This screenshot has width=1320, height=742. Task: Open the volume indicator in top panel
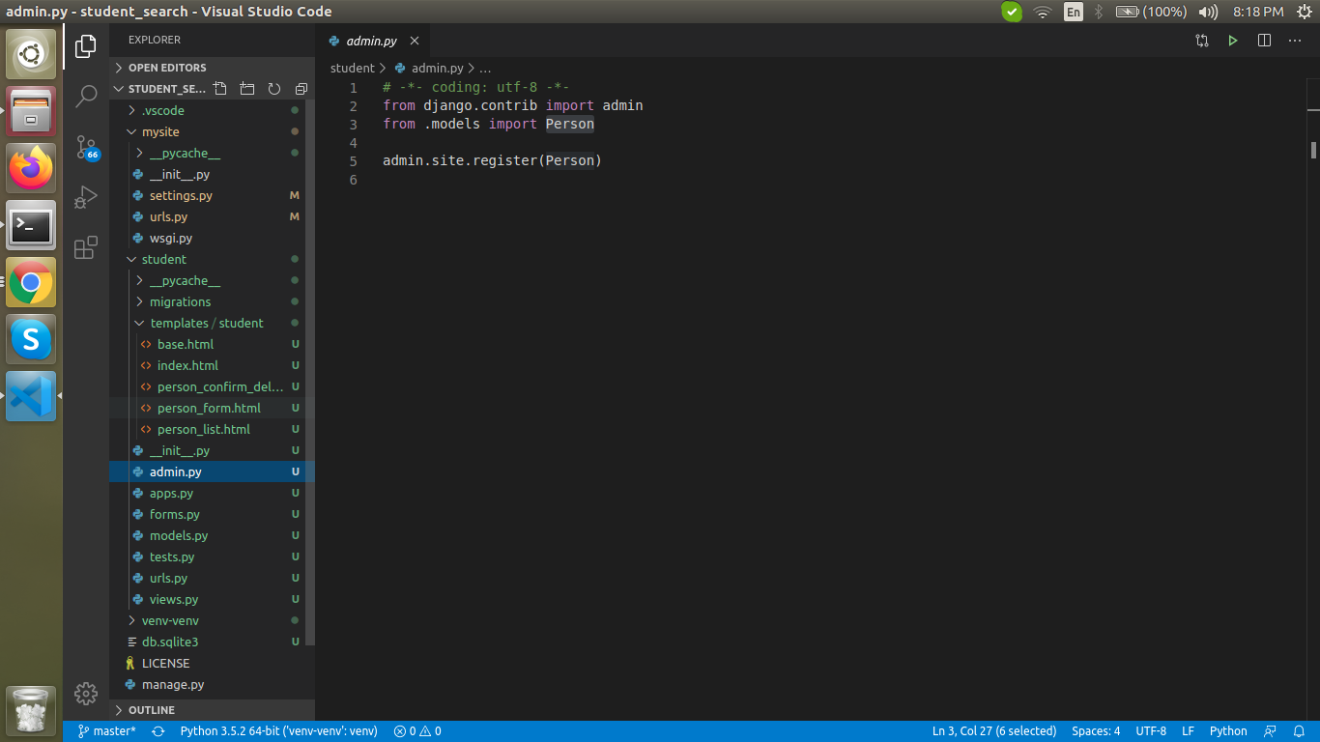tap(1208, 12)
